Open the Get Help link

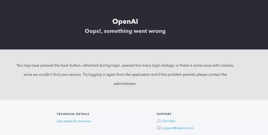pos(169,121)
